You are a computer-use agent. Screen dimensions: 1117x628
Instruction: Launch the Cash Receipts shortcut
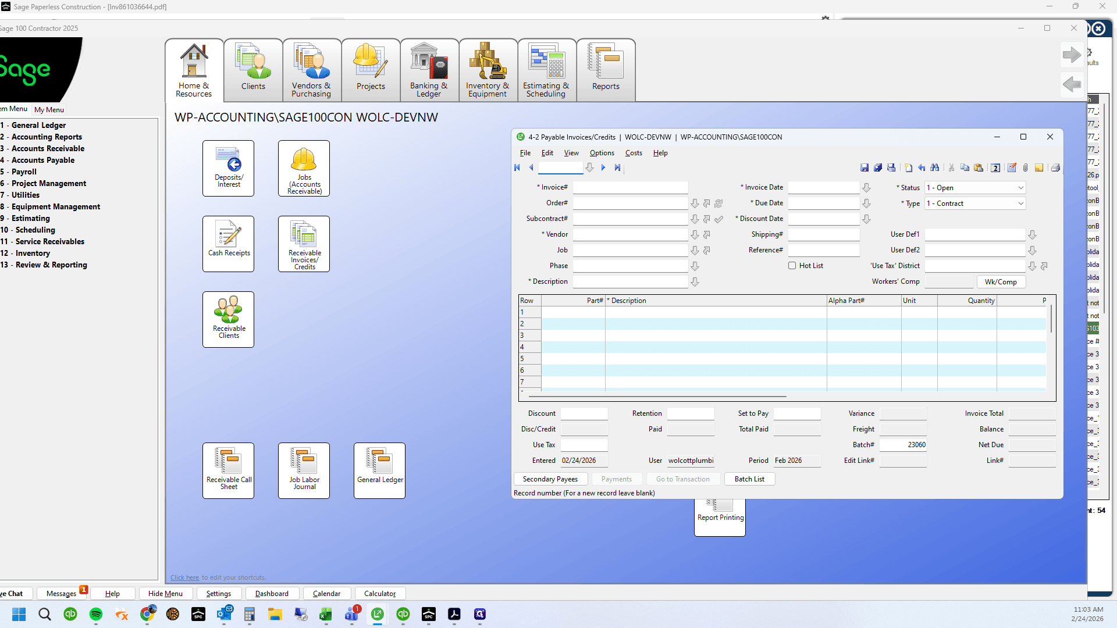[x=229, y=244]
